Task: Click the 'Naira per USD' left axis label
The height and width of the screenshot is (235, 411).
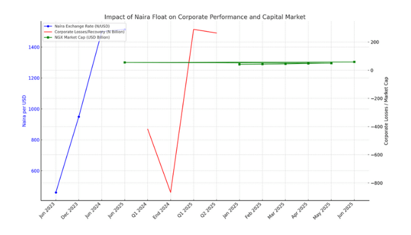Action: (x=24, y=112)
